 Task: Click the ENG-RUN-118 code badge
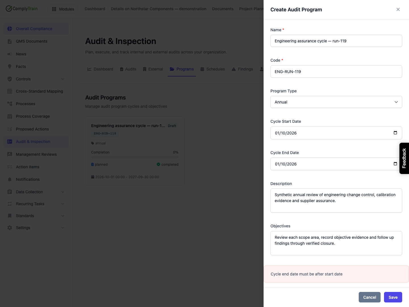[105, 133]
